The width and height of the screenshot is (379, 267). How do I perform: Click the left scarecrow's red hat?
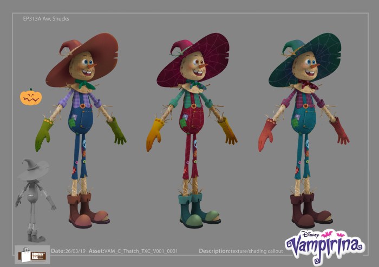pos(87,57)
